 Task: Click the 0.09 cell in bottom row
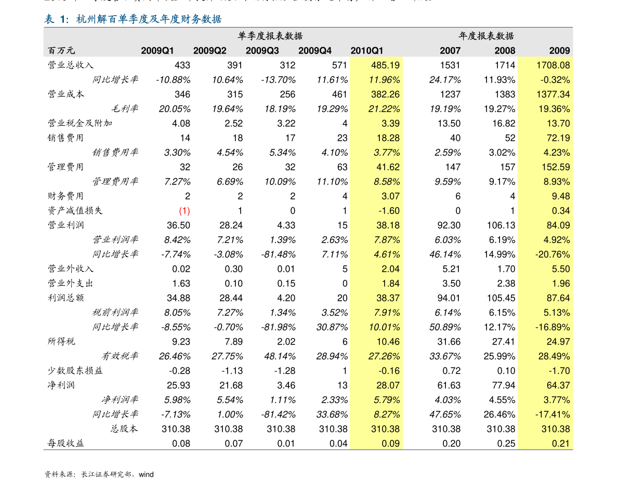(x=390, y=444)
